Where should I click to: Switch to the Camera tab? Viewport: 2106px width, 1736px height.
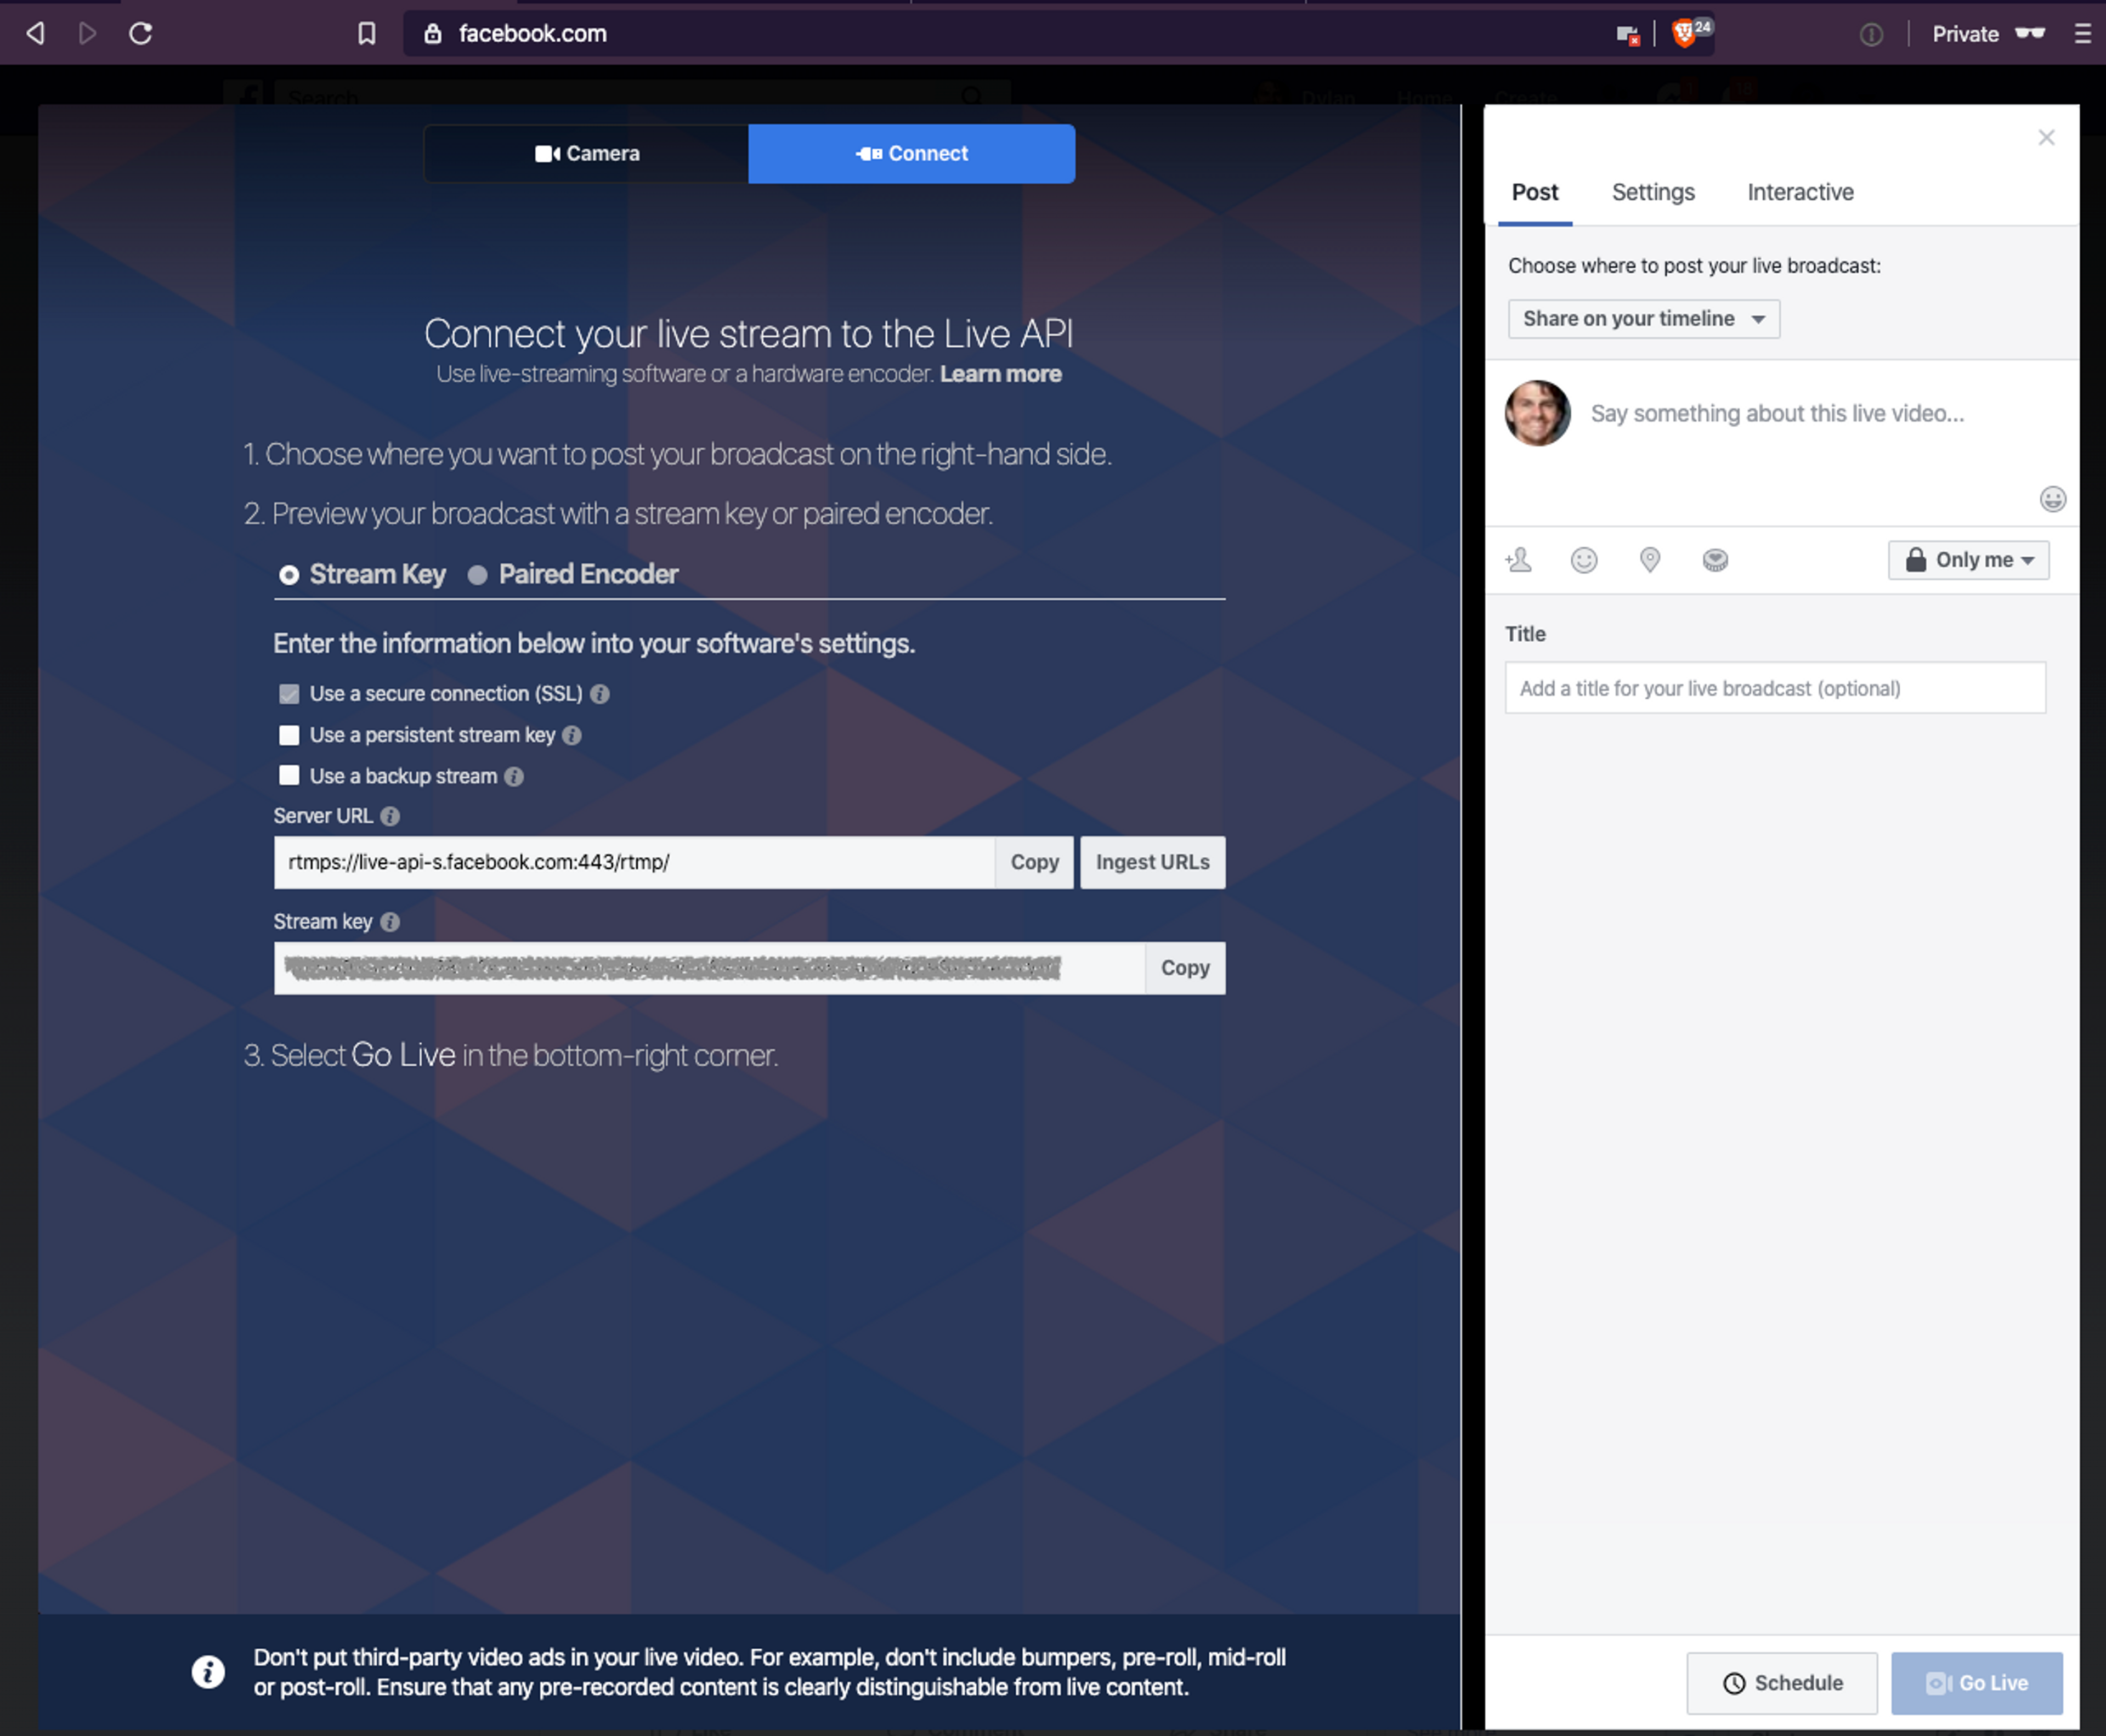tap(586, 154)
